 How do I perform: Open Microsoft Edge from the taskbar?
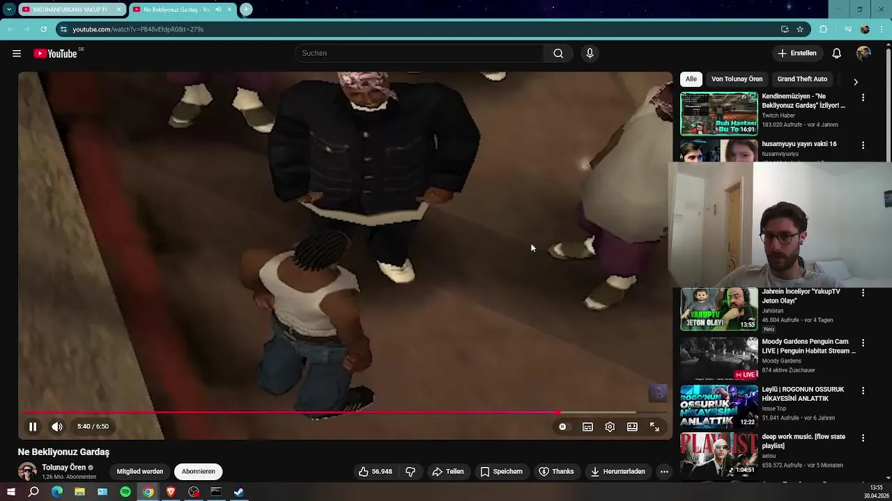click(57, 492)
